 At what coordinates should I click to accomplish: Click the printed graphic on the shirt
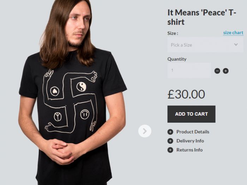71,101
